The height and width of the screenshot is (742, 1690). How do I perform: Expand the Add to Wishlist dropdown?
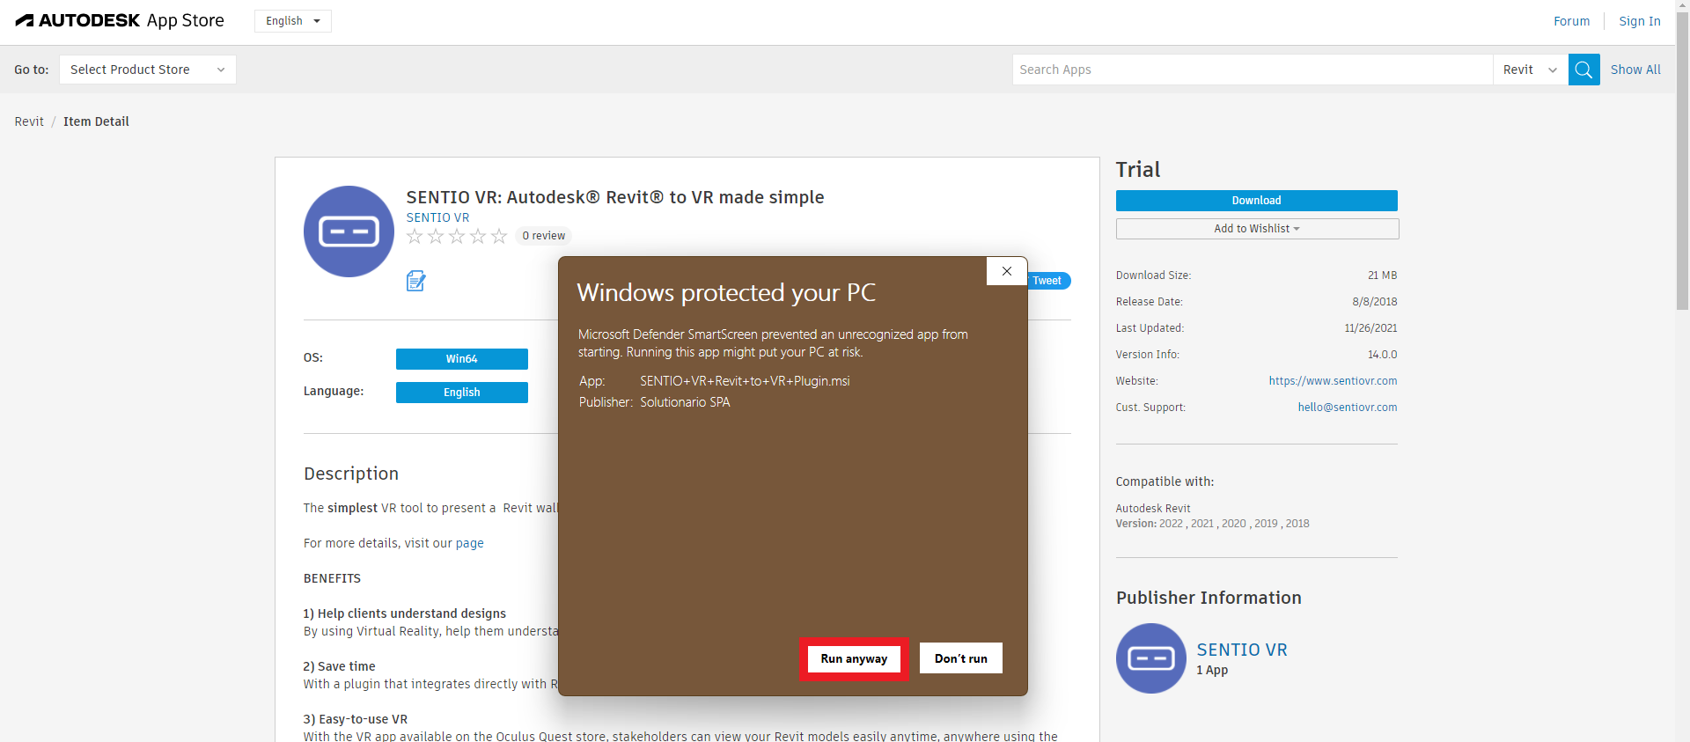coord(1257,229)
